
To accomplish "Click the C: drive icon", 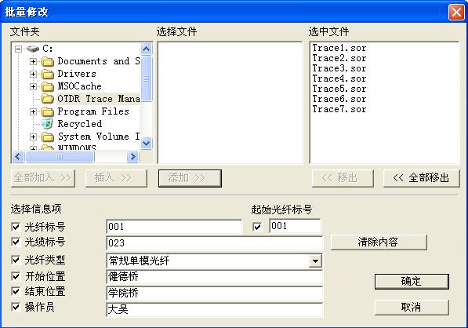I will click(33, 49).
